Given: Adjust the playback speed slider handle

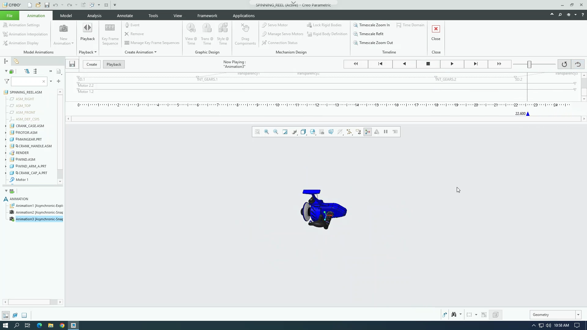Looking at the screenshot, I should (529, 64).
